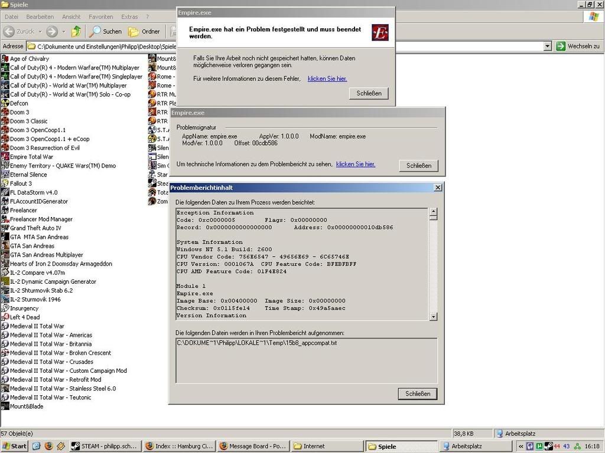The width and height of the screenshot is (605, 453).
Task: Click the Eternal Silence icon
Action: [x=5, y=175]
